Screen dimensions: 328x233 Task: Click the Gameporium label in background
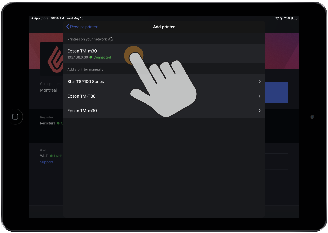[50, 84]
